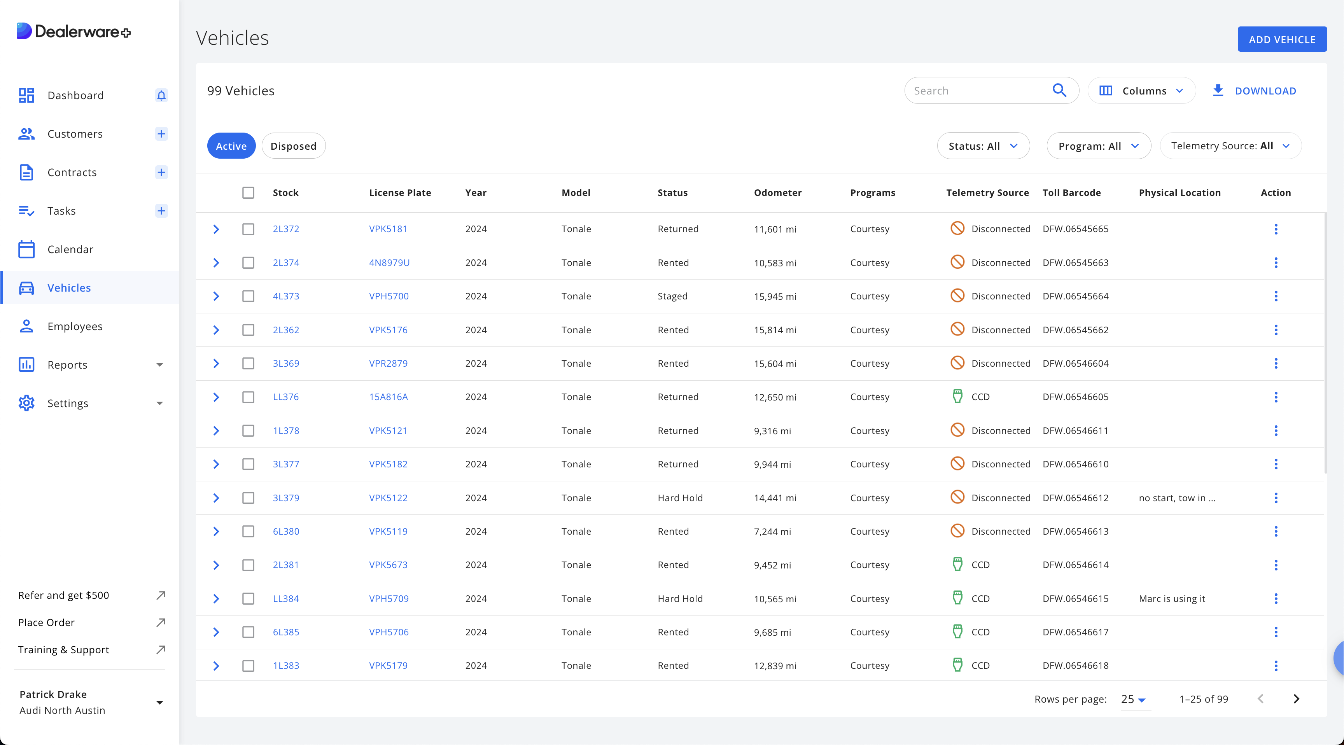Add a new contract via plus icon
The width and height of the screenshot is (1344, 745).
161,173
